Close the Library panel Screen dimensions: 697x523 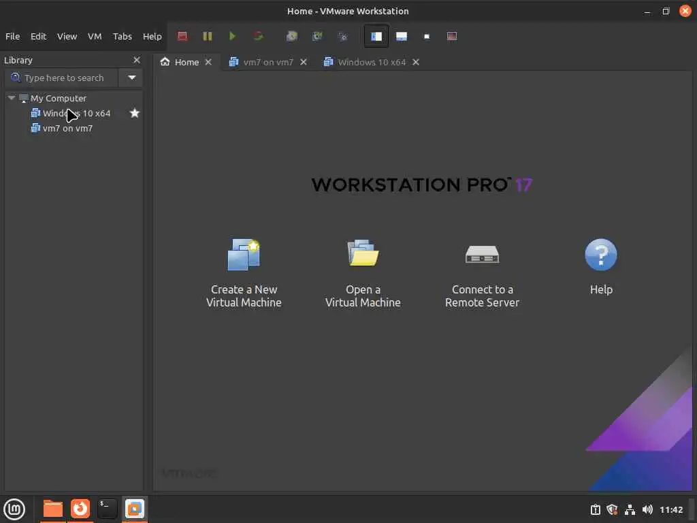pyautogui.click(x=136, y=60)
